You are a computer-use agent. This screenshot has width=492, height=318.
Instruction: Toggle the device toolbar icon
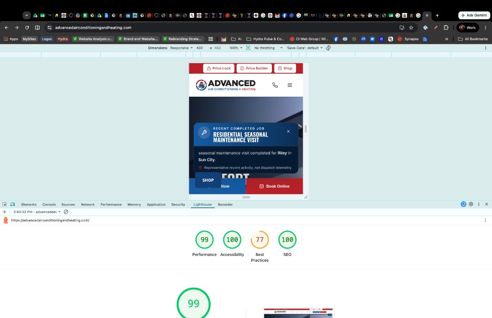[x=13, y=204]
